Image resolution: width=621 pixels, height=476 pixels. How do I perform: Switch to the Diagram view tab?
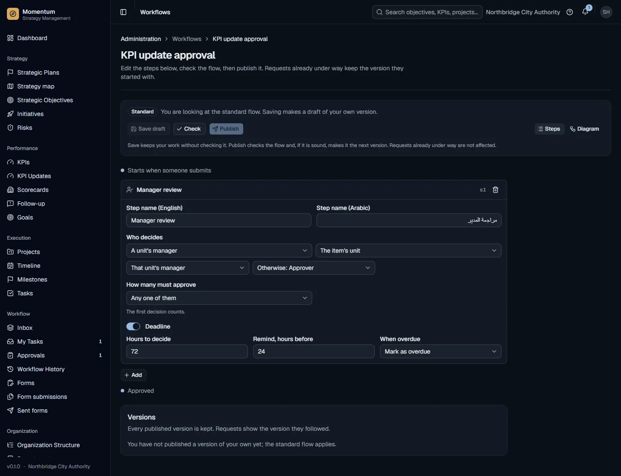(584, 129)
